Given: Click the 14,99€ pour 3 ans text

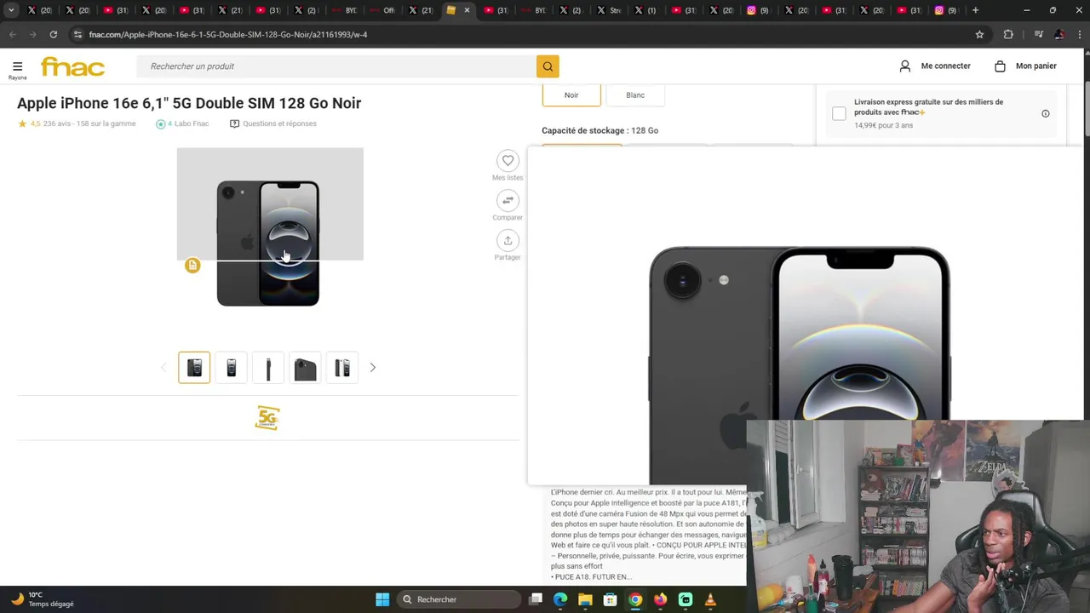Looking at the screenshot, I should (883, 125).
